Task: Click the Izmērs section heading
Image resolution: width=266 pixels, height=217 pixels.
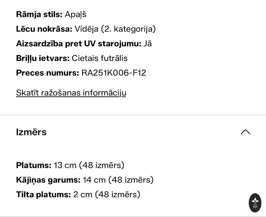Action: 31,132
